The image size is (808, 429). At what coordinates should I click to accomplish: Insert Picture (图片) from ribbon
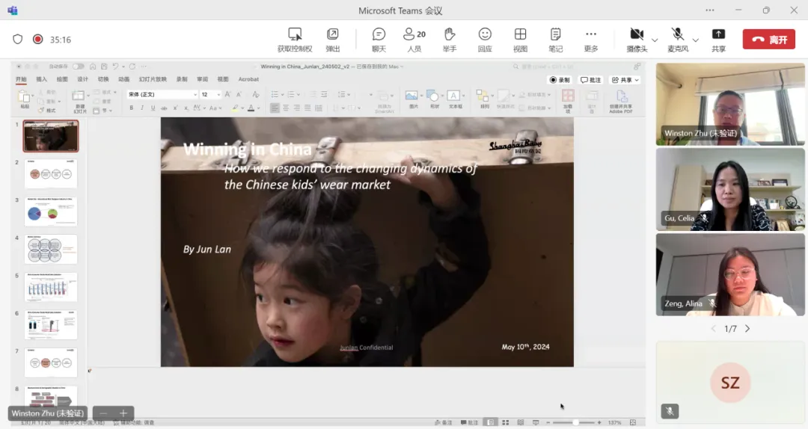413,99
